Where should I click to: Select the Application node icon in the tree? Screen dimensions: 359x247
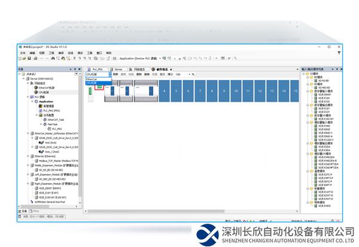(36, 102)
